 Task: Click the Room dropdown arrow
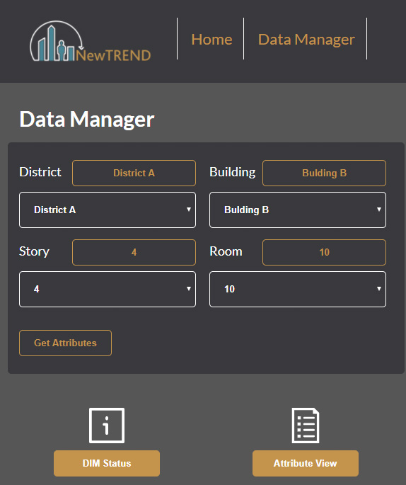pos(379,289)
